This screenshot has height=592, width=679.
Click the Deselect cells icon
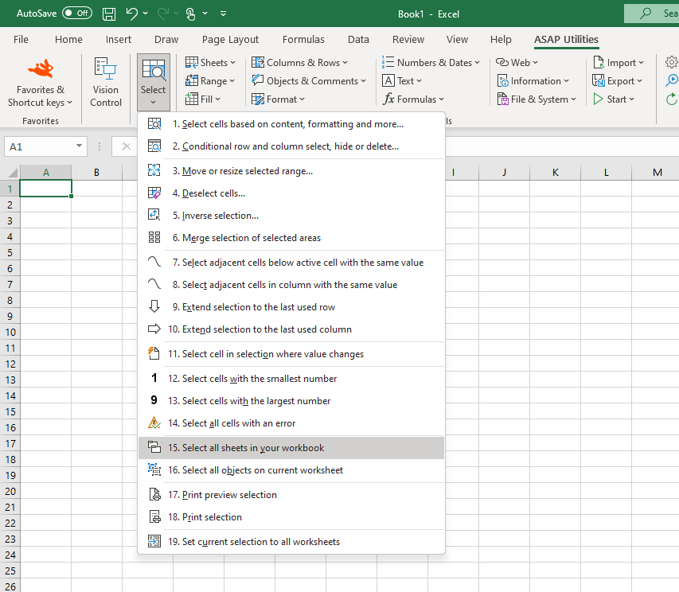154,193
